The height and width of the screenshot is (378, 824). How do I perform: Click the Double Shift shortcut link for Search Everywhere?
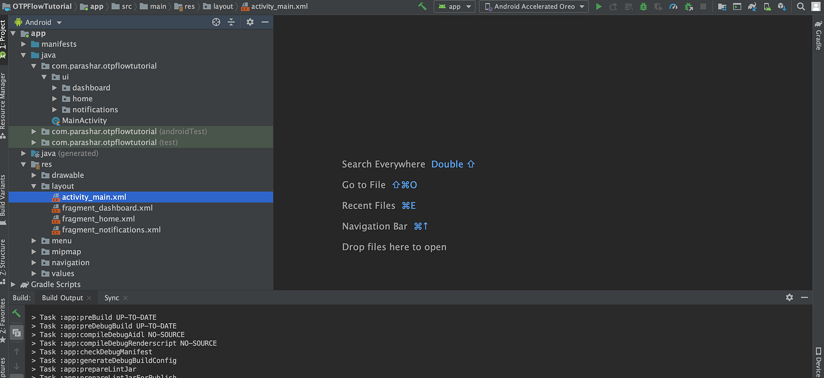pyautogui.click(x=452, y=164)
